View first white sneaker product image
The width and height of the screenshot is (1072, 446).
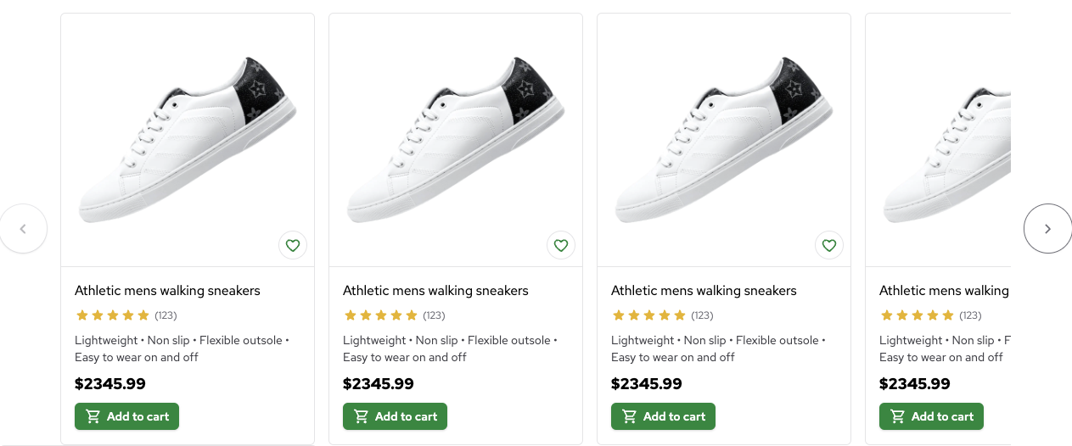pos(188,140)
